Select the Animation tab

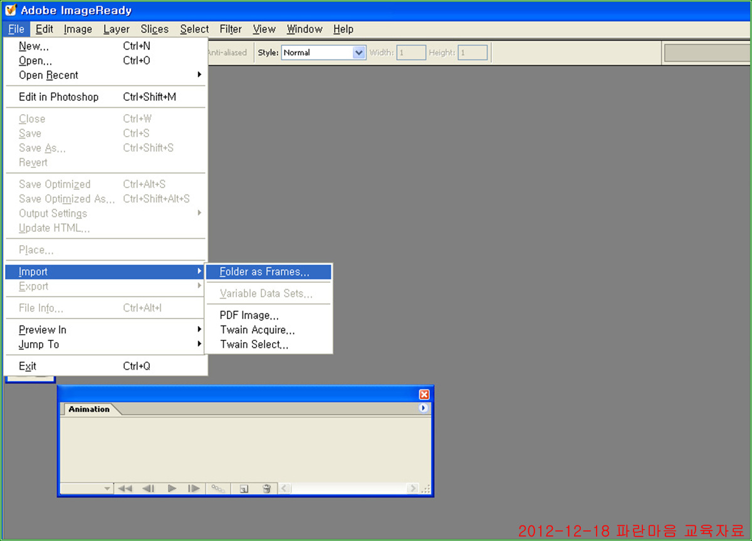[x=89, y=409]
